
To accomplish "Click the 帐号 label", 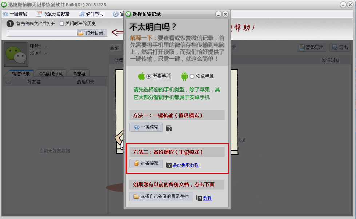I will [x=35, y=46].
